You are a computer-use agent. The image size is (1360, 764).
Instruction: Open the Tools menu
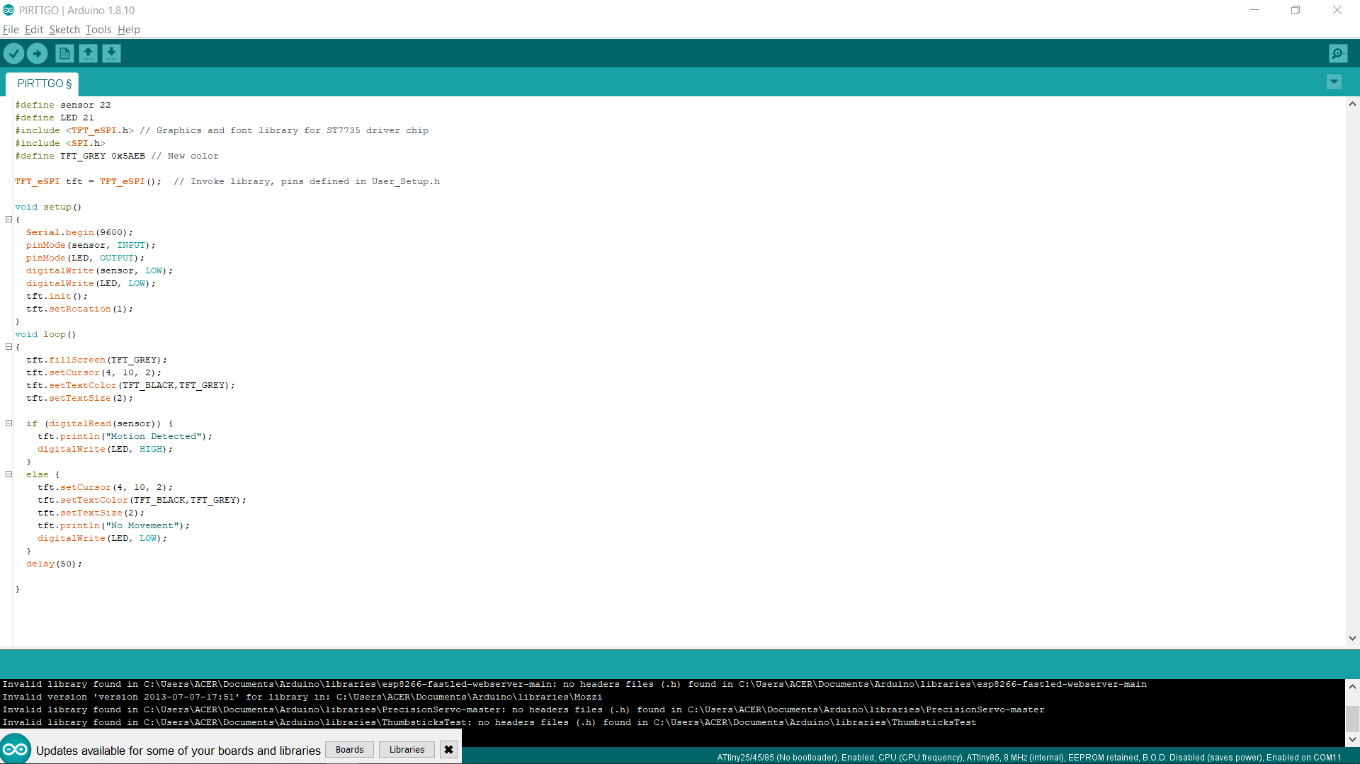[98, 30]
